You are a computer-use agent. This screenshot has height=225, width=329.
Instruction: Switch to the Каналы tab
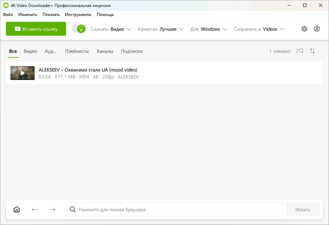point(105,51)
